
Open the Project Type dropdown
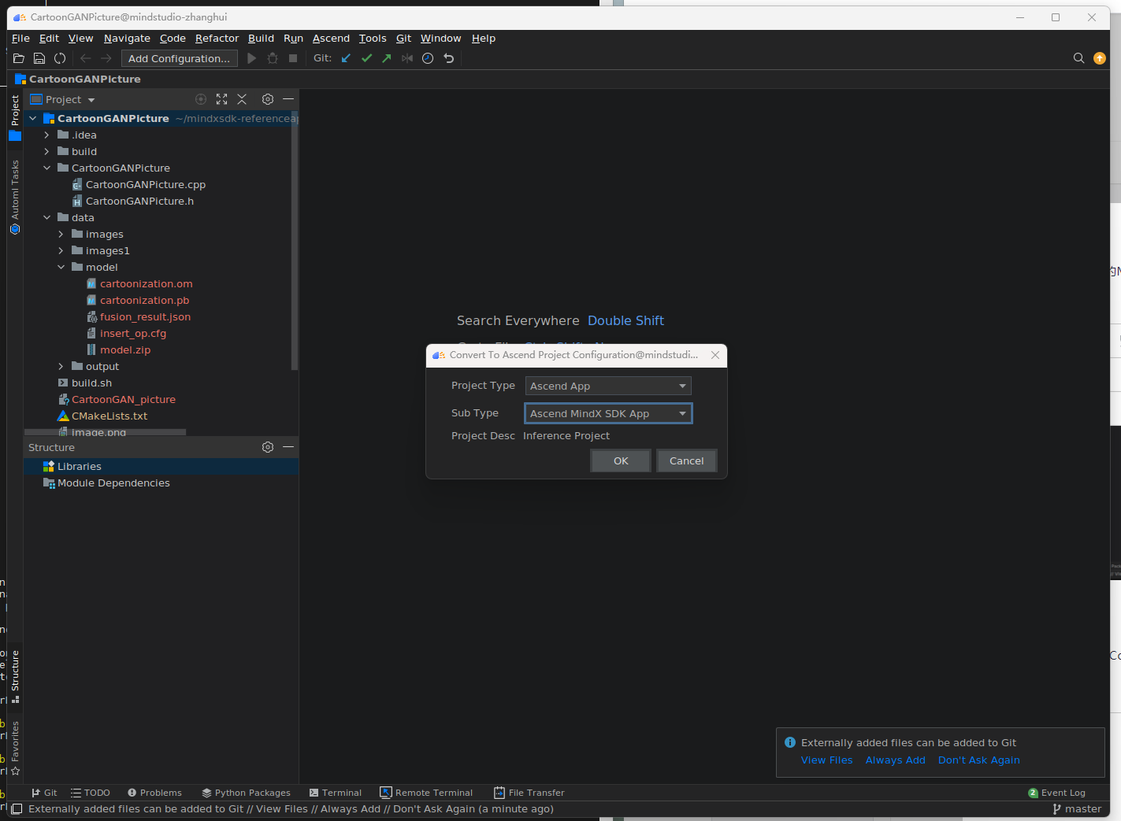point(607,386)
